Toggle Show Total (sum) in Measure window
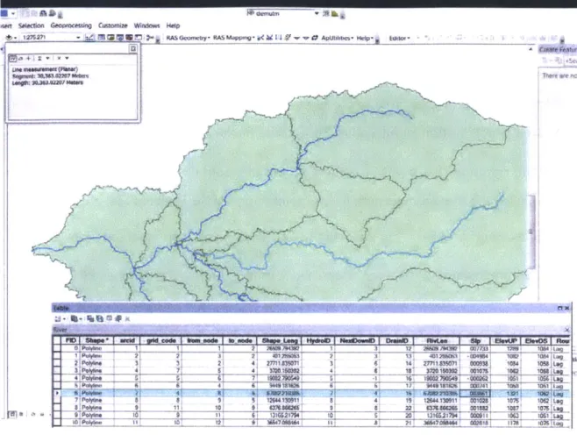Screen dimensions: 577x435 tap(39, 58)
